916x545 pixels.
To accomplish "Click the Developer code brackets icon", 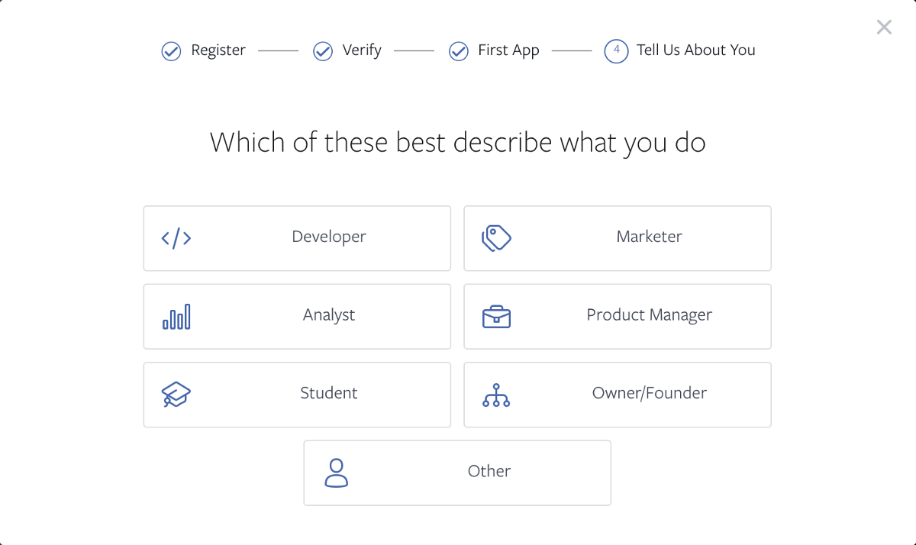I will [176, 238].
